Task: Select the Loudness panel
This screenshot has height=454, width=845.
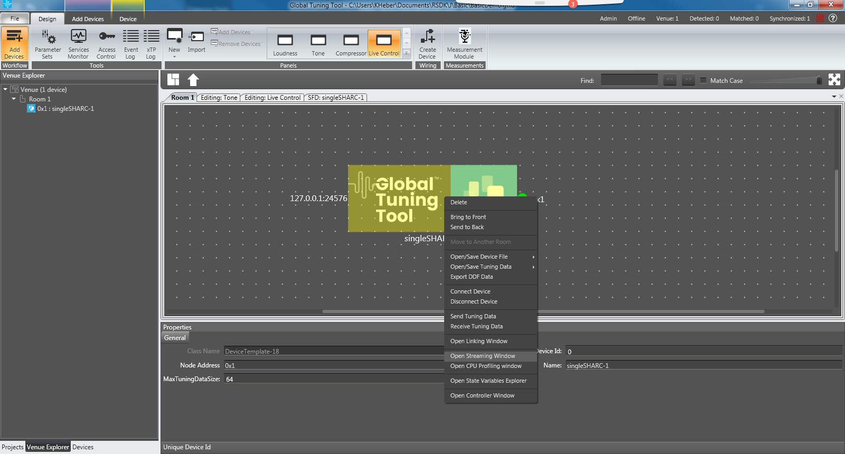Action: 285,44
